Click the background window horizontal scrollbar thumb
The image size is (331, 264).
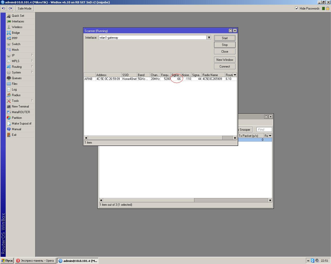[x=149, y=200]
